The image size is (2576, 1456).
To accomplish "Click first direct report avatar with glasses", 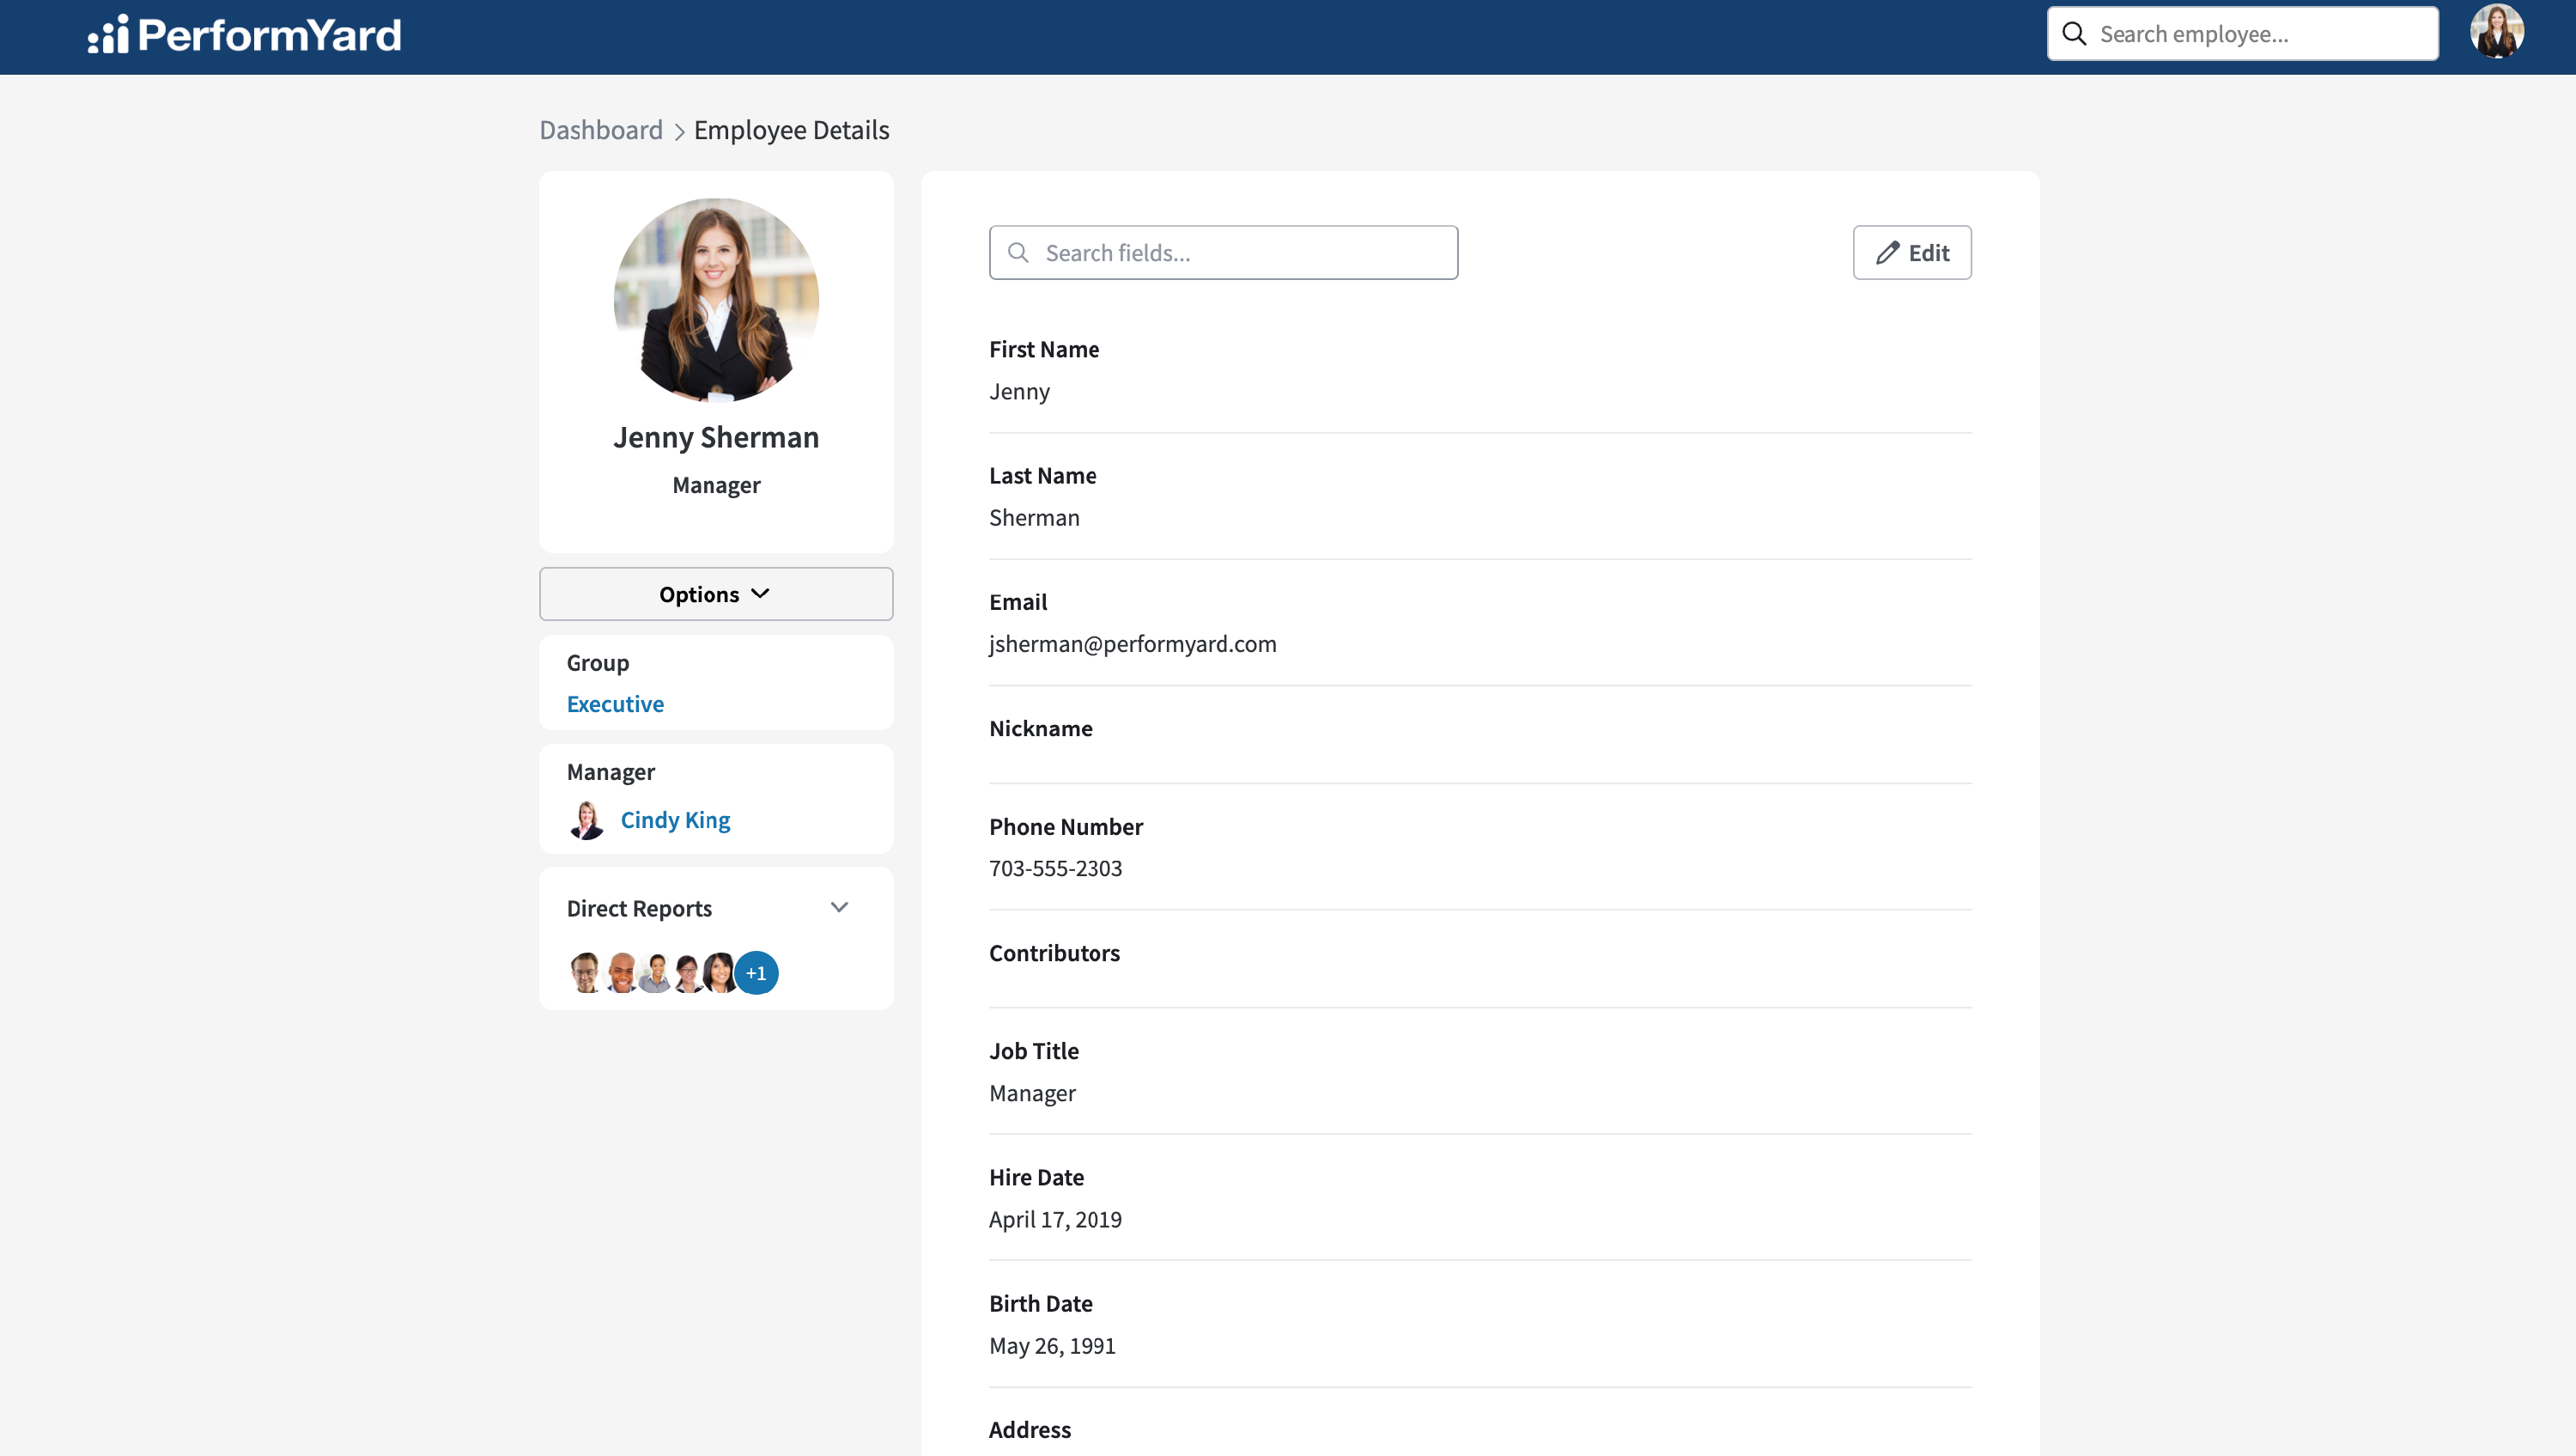I will click(x=585, y=972).
